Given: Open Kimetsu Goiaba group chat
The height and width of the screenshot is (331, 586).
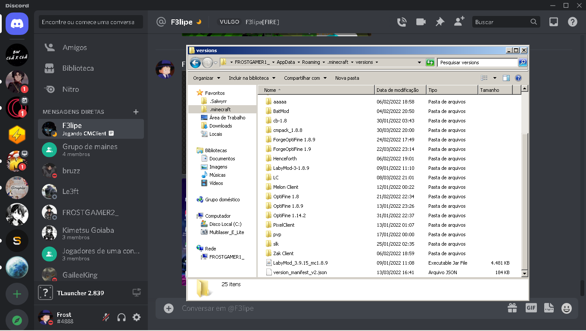Looking at the screenshot, I should [91, 233].
